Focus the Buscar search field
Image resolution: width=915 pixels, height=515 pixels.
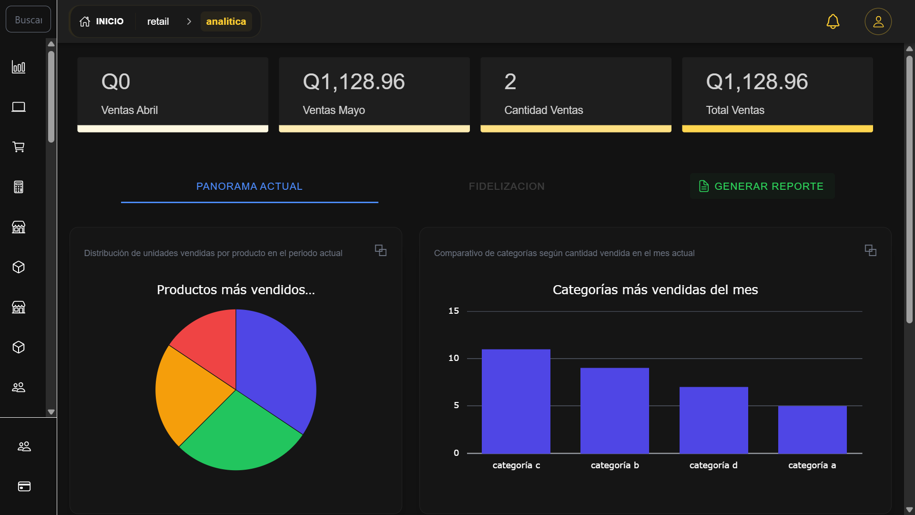pos(28,20)
